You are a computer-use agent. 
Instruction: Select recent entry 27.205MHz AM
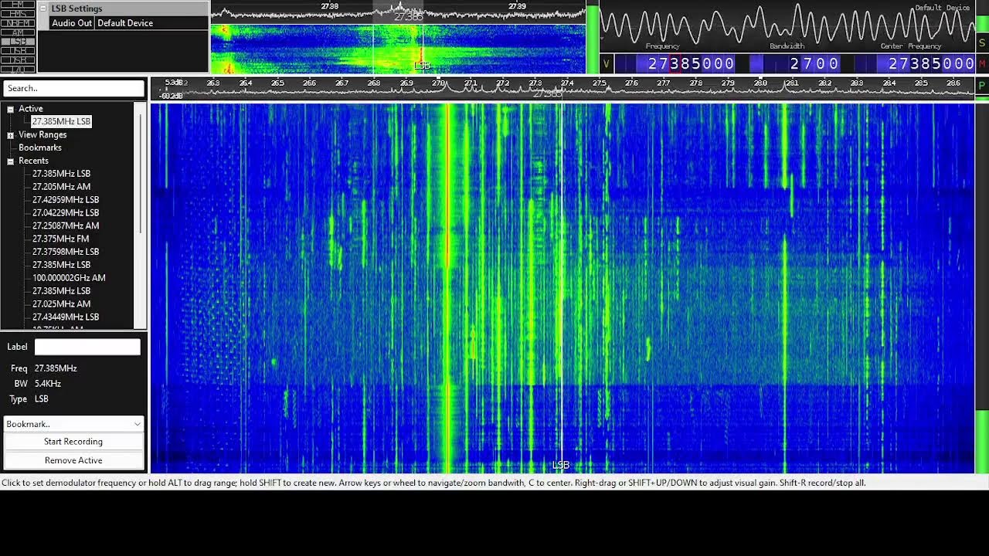coord(61,187)
